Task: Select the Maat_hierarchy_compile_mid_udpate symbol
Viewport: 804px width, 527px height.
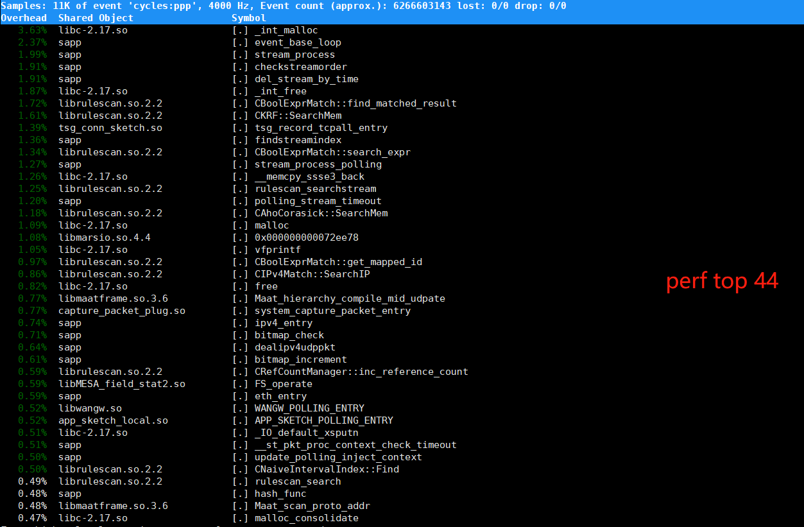Action: (x=350, y=298)
